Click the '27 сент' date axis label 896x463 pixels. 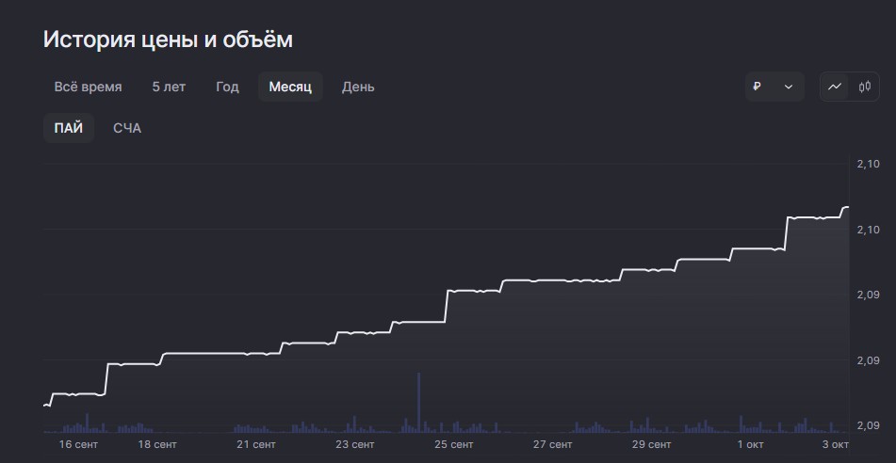[x=552, y=444]
